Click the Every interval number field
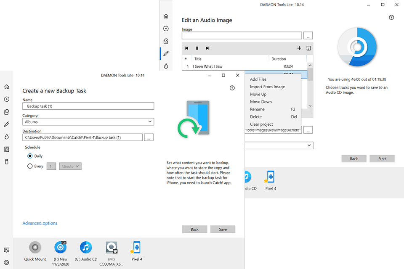The width and height of the screenshot is (404, 269). coord(51,166)
